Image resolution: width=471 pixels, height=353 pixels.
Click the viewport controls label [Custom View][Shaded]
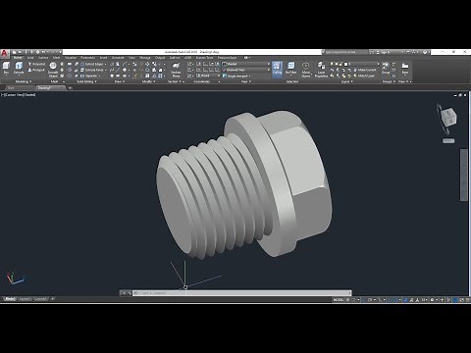[19, 95]
